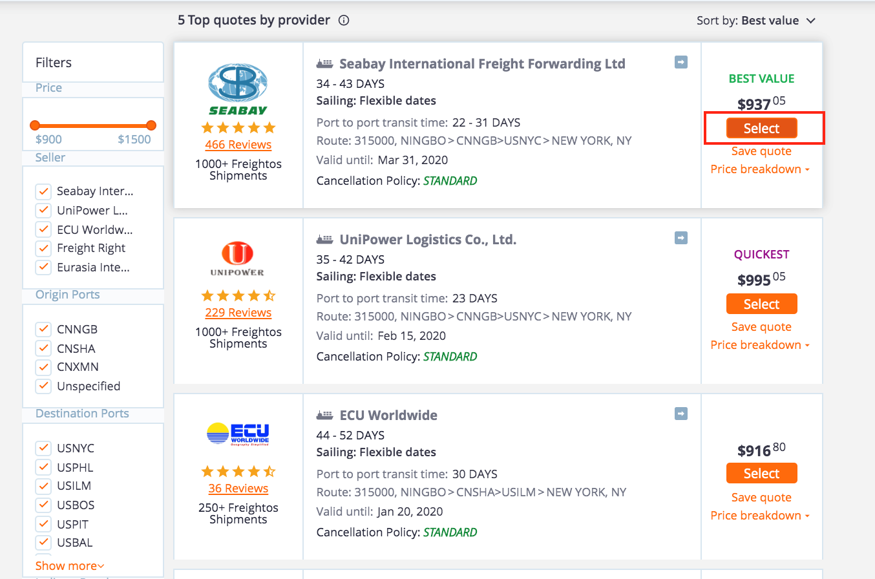Click the Seabay International Freight Forwarding Ltd title

482,64
